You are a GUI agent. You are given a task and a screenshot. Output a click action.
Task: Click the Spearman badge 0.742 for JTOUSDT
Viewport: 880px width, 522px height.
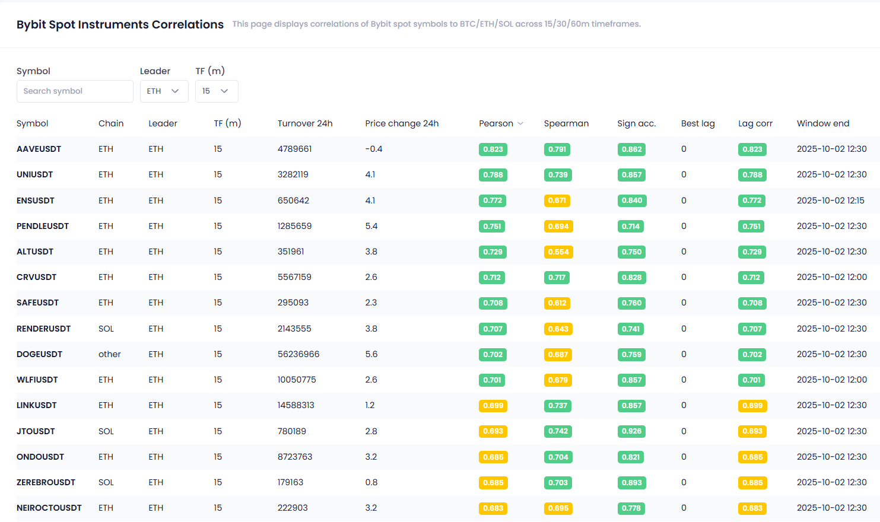(x=558, y=432)
